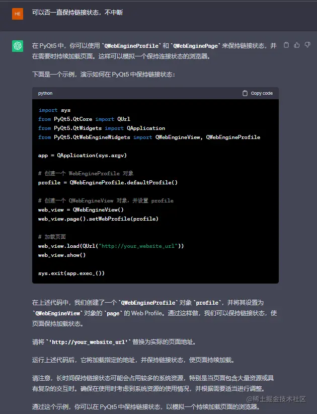Click 'web_view = QWebEngineView()' line
Image resolution: width=317 pixels, height=414 pixels.
[81, 210]
